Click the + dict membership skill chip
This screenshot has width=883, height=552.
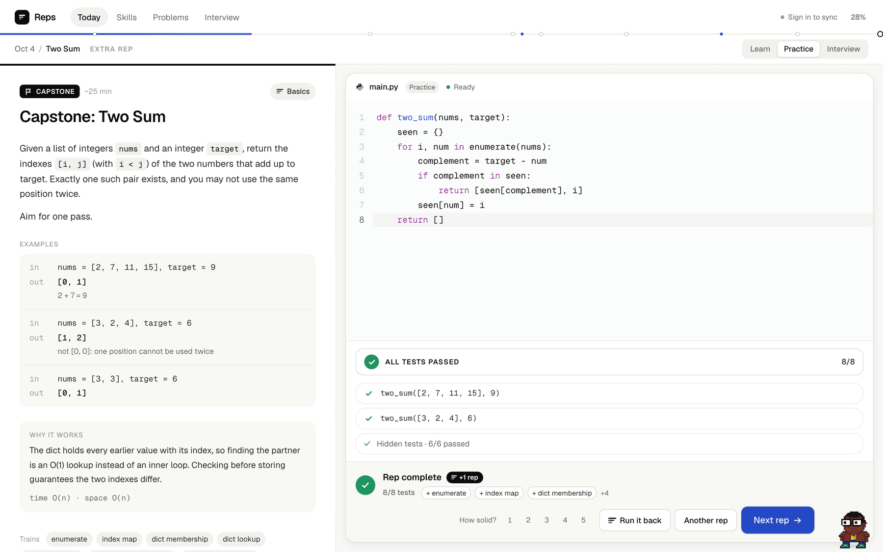pyautogui.click(x=562, y=493)
